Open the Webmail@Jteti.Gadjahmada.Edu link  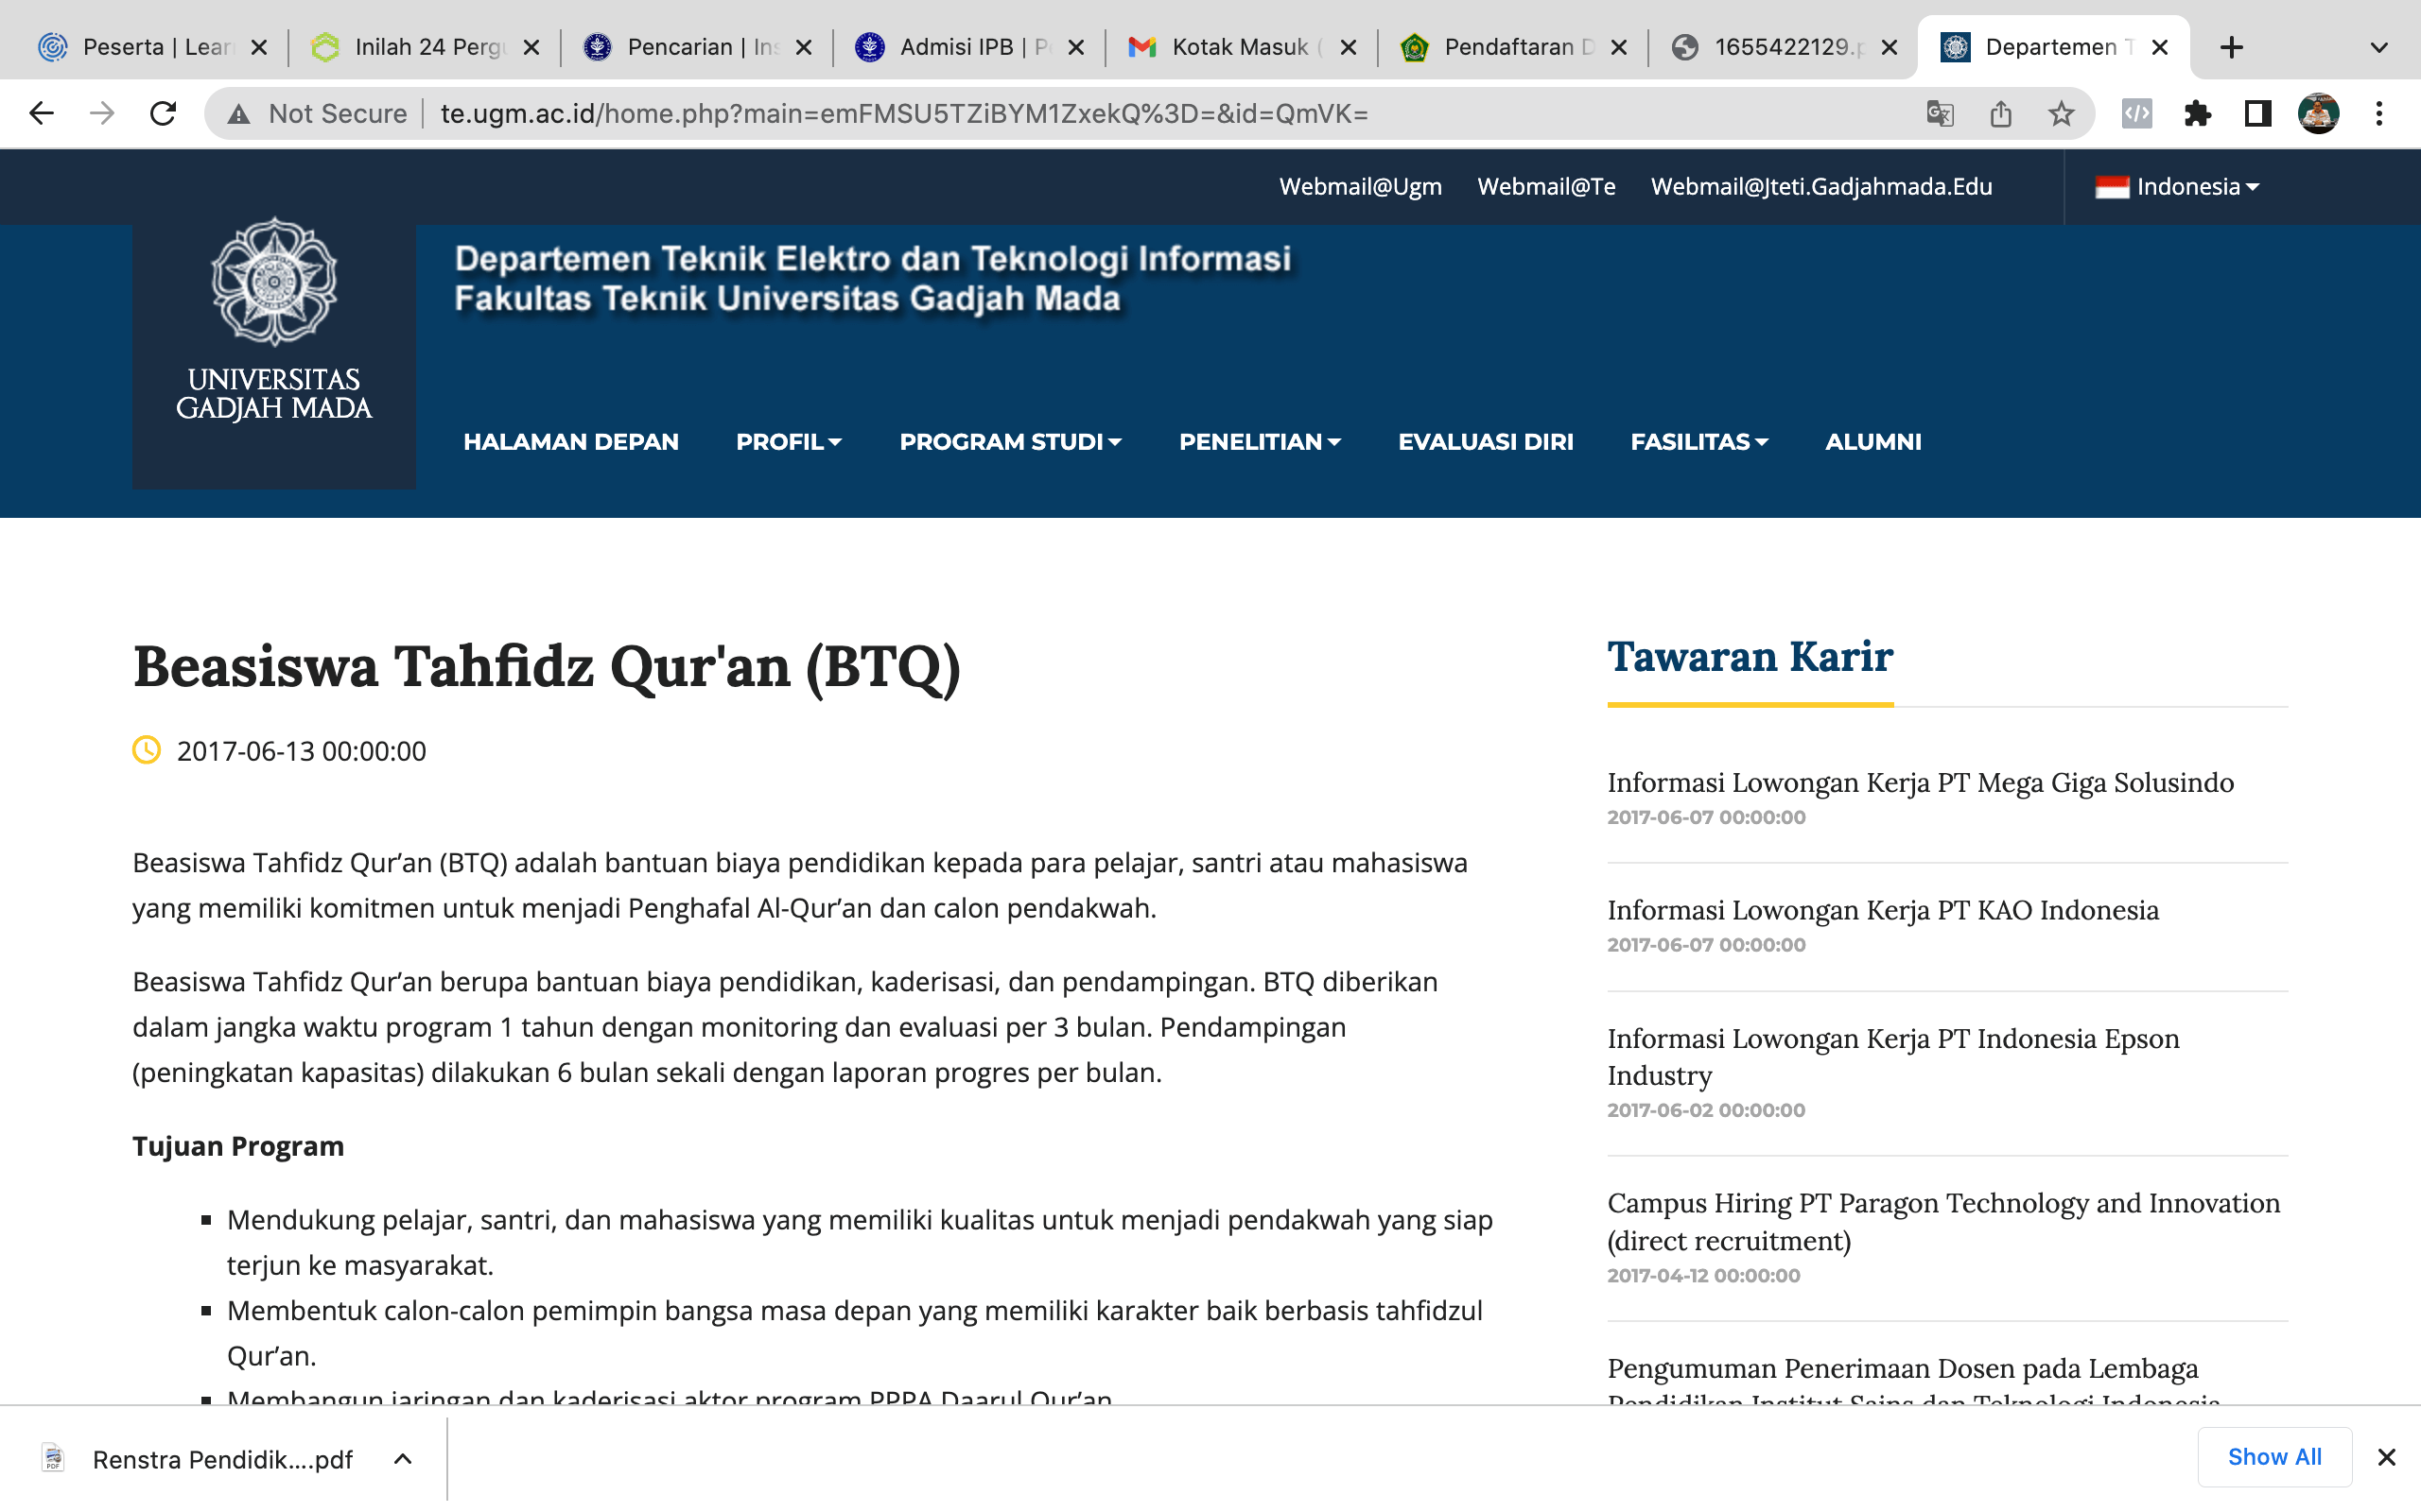1820,187
